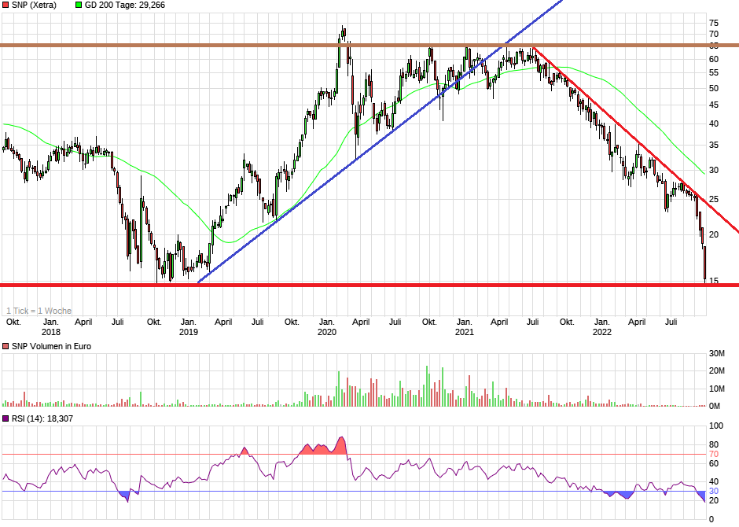Select the 'SNP Volumen in Euro' label
Image resolution: width=739 pixels, height=527 pixels.
coord(51,346)
